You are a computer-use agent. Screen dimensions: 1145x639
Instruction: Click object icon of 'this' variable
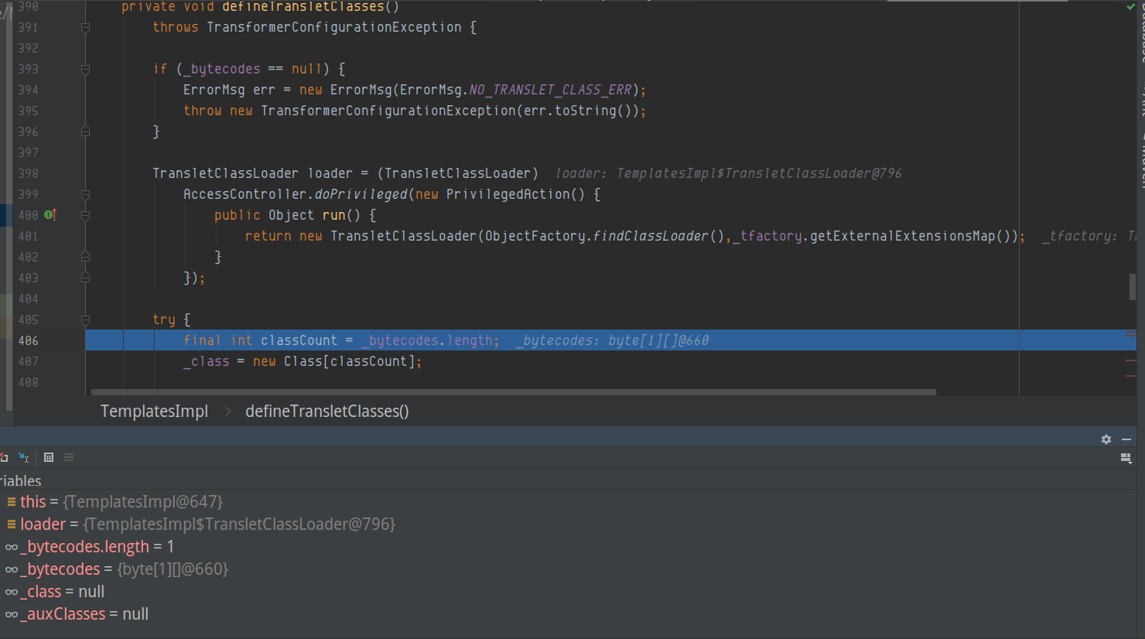[x=12, y=502]
